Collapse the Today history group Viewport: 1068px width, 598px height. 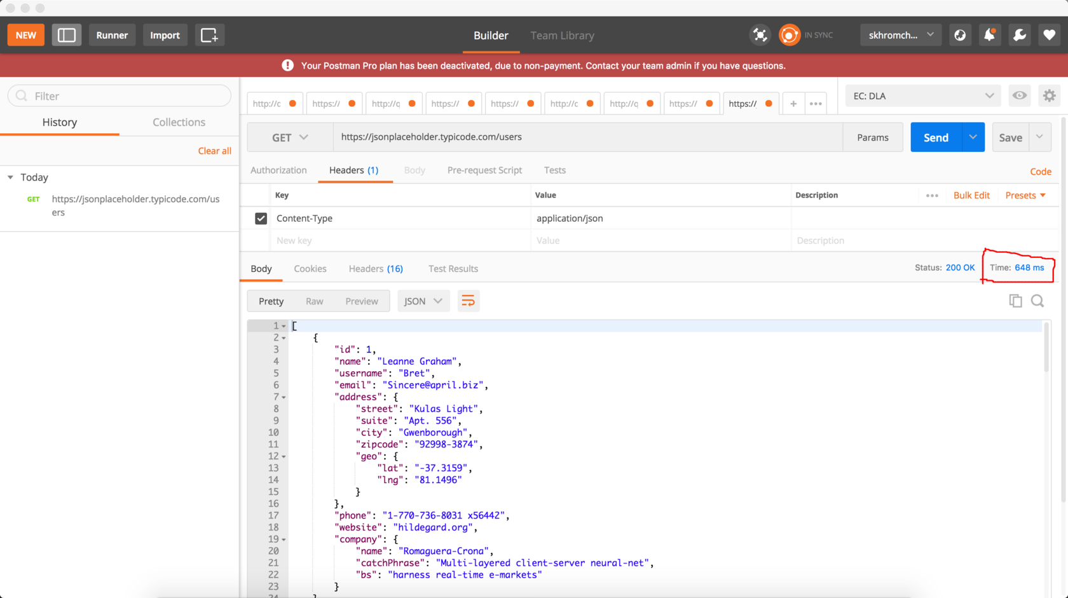(10, 177)
